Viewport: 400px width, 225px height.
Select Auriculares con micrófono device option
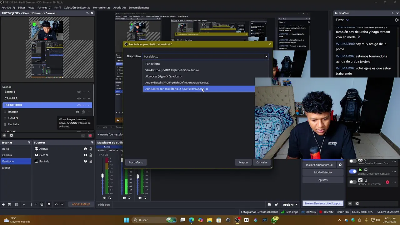click(199, 89)
